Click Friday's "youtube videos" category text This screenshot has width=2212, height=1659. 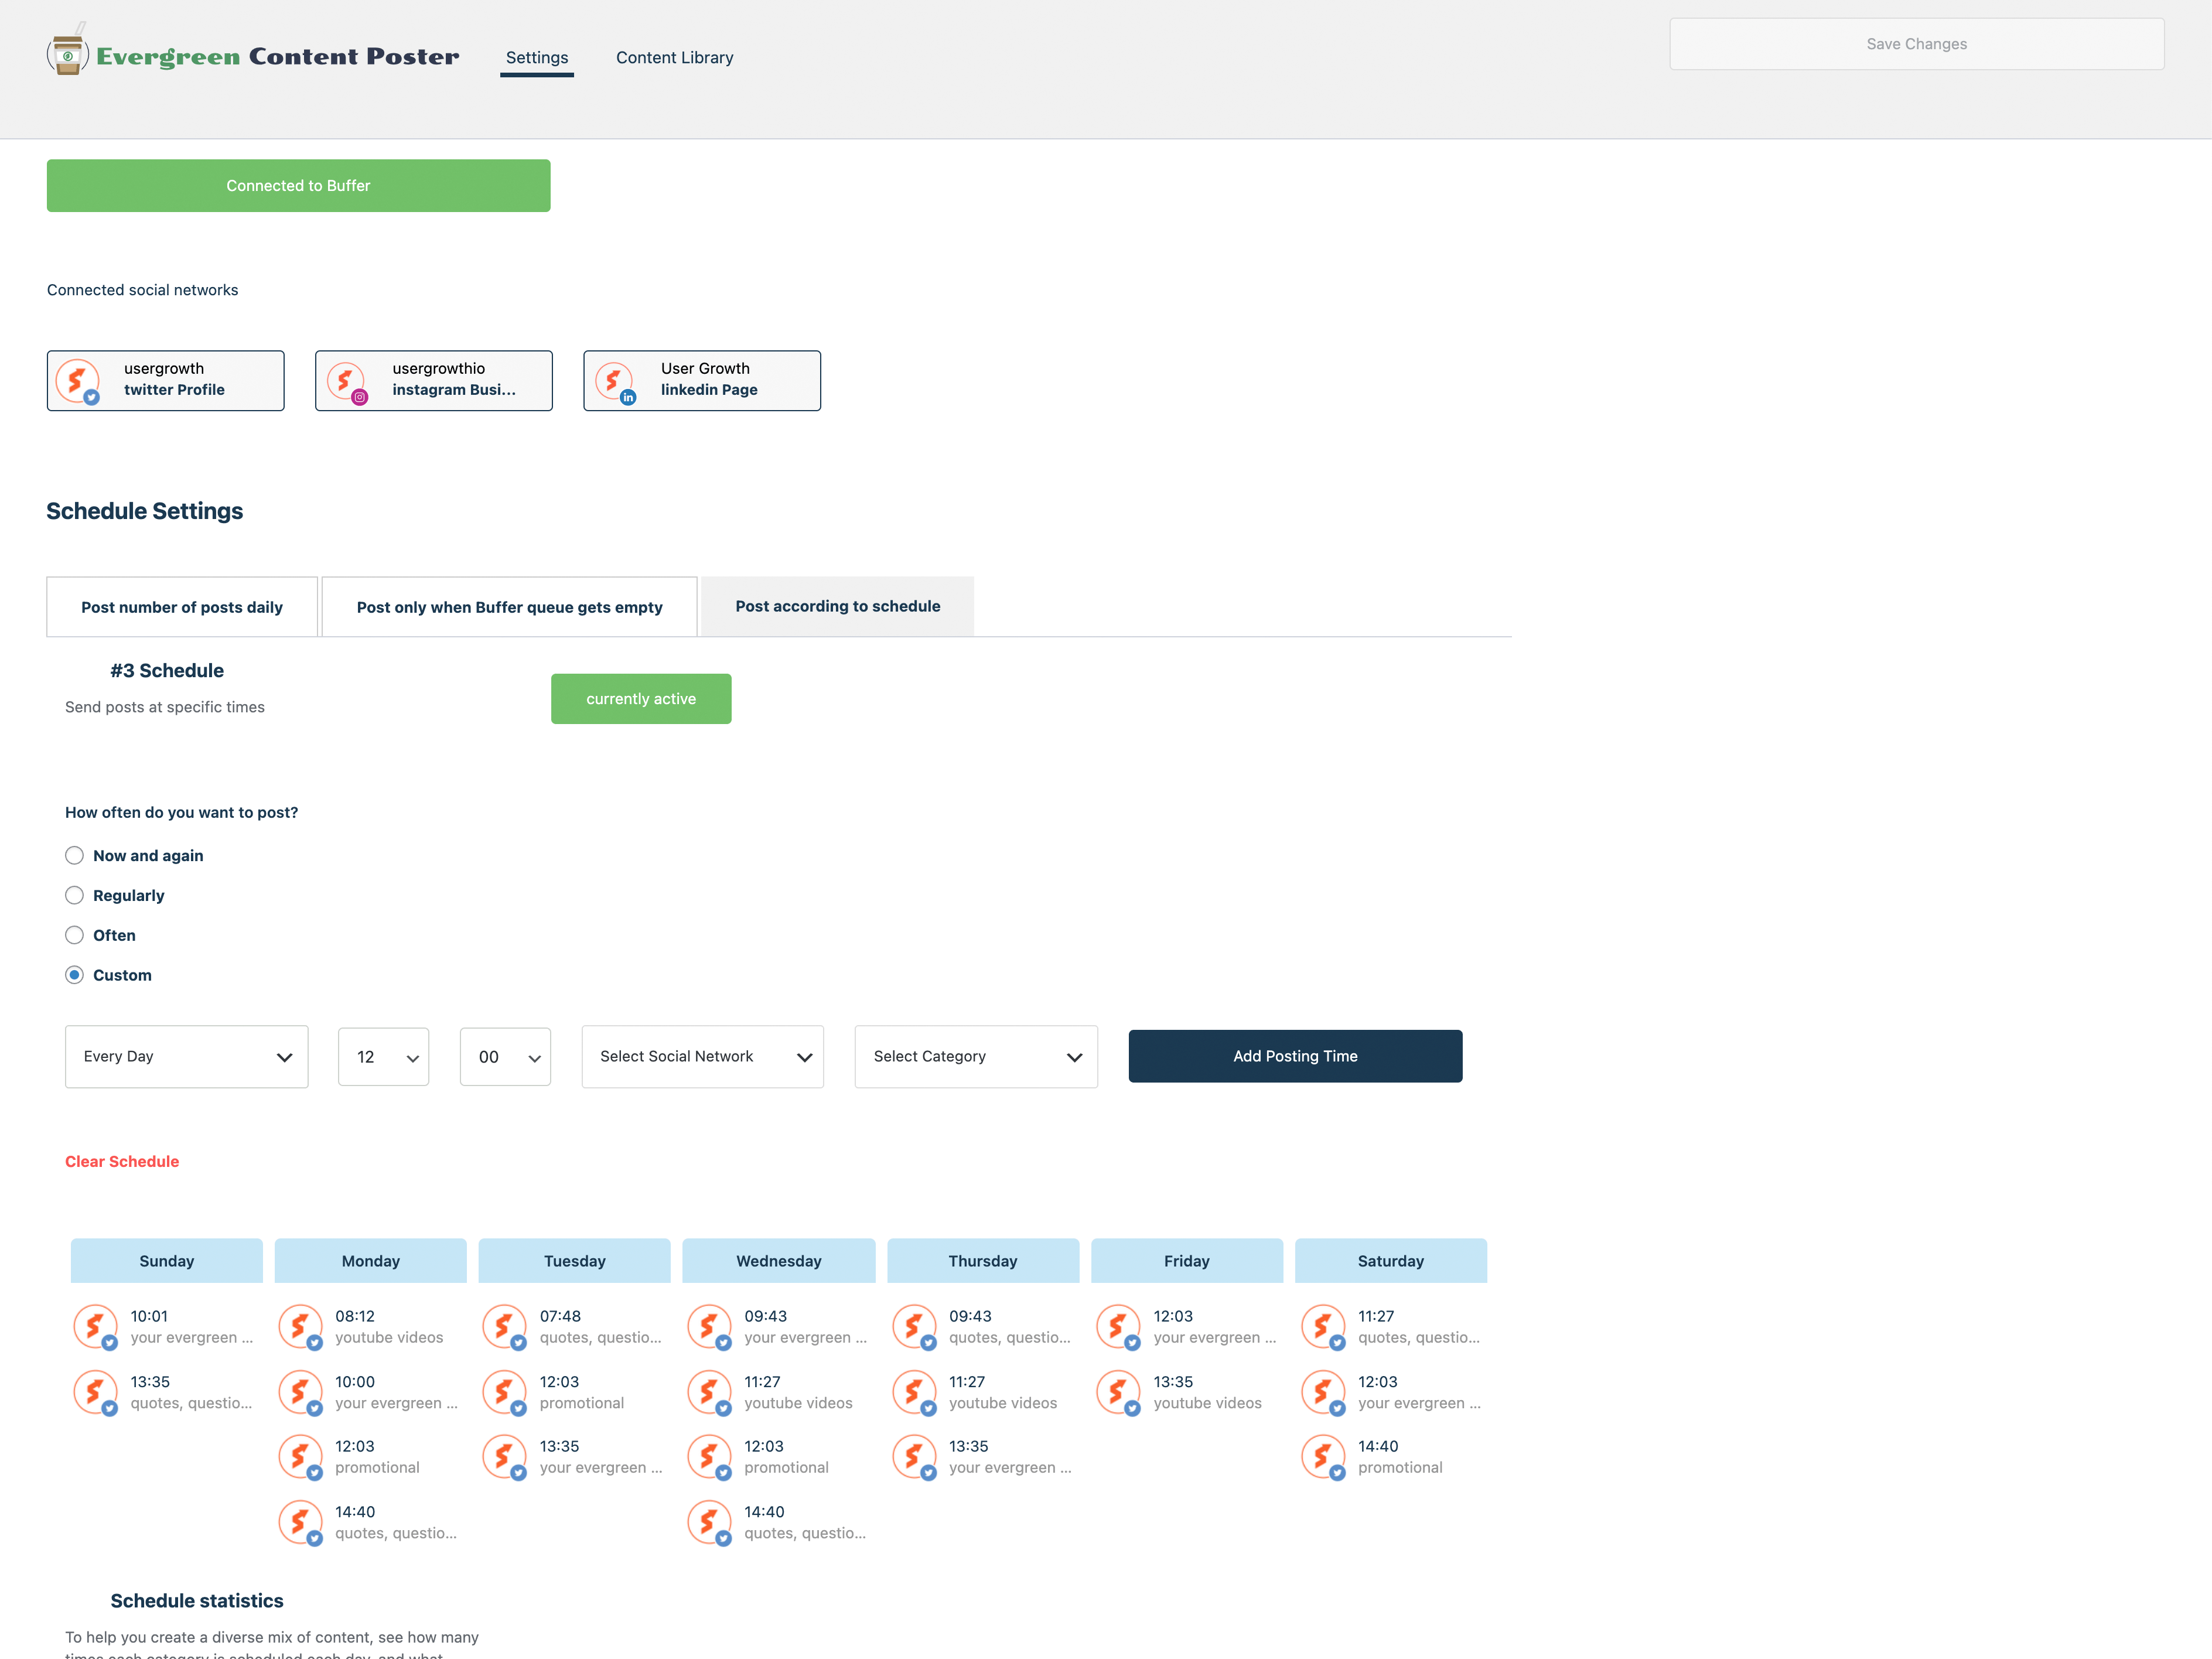pos(1208,1403)
